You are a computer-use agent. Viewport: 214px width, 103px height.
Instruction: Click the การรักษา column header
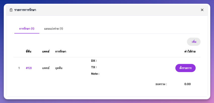click(61, 51)
